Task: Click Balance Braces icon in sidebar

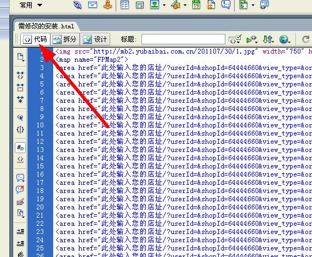Action: coord(20,130)
